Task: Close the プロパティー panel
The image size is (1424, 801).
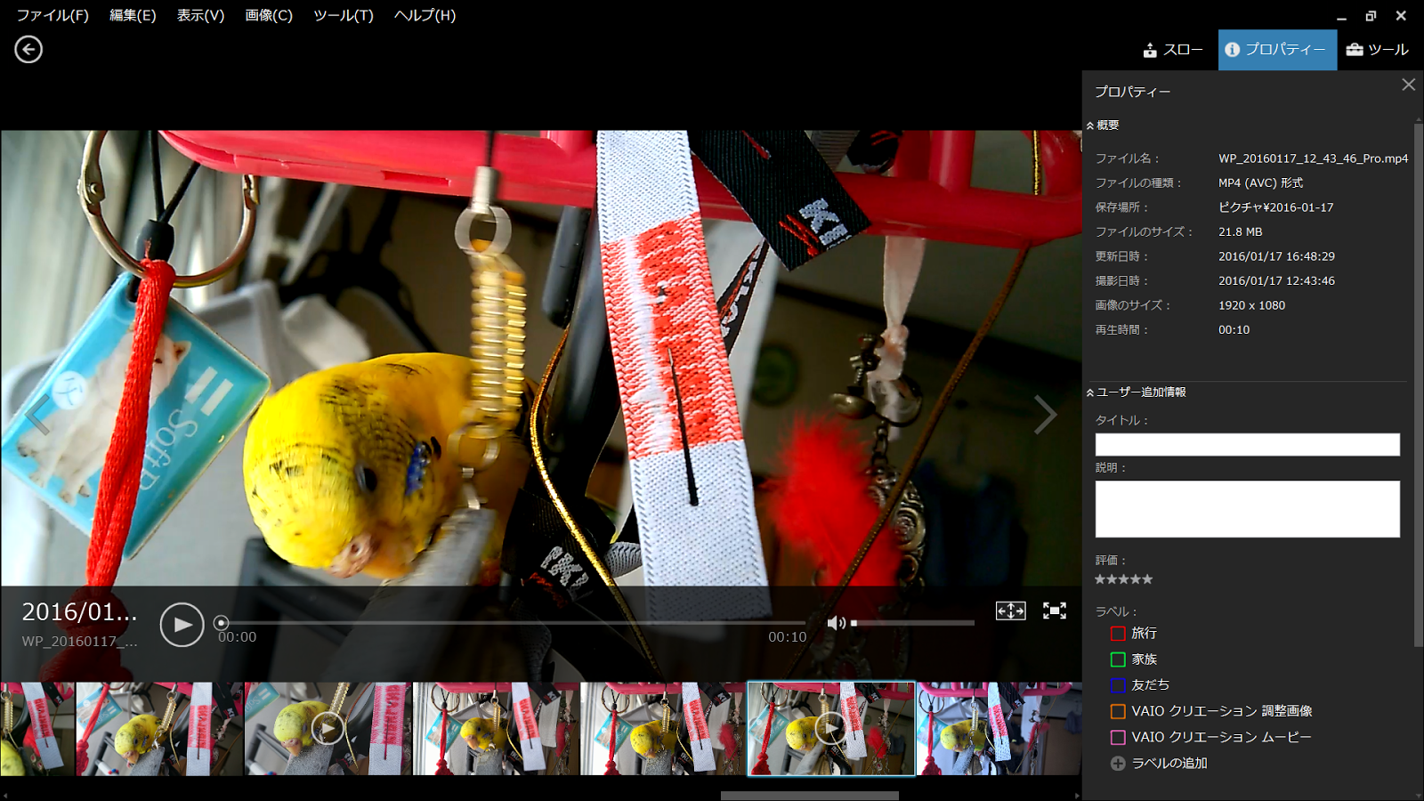Action: click(1408, 85)
